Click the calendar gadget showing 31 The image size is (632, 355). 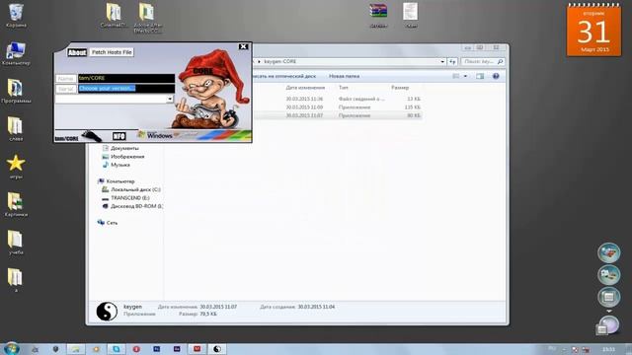tap(593, 31)
